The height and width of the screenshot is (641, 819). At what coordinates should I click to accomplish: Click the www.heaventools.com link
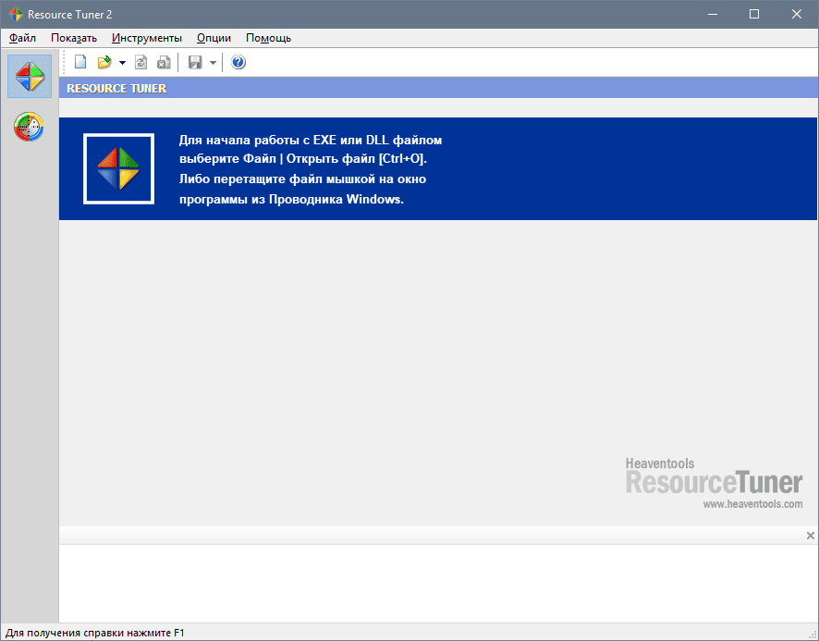(x=752, y=504)
